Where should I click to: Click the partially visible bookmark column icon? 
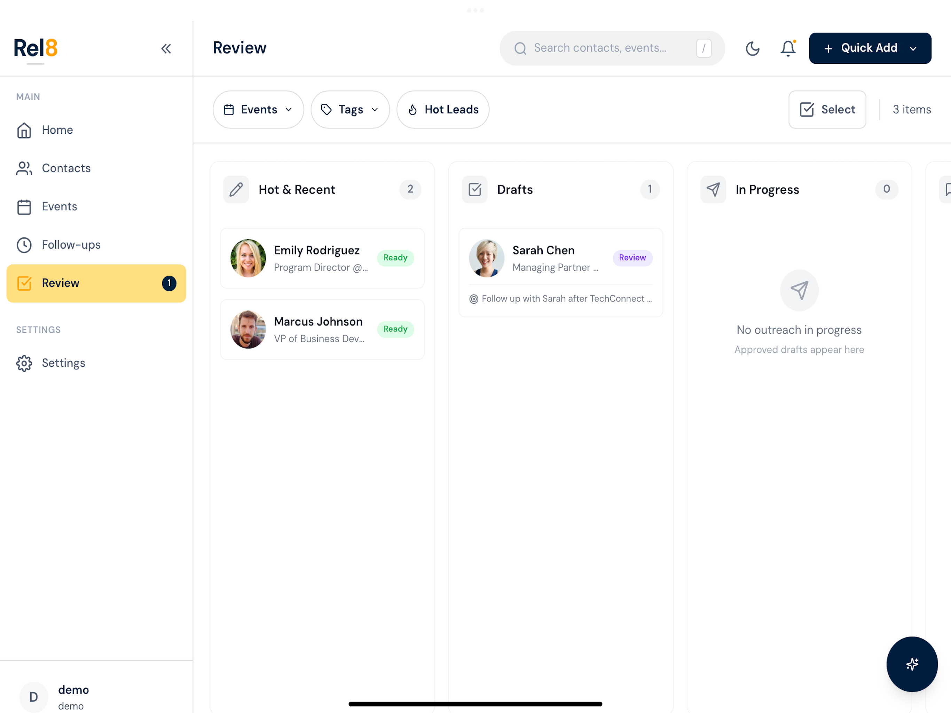click(x=946, y=189)
